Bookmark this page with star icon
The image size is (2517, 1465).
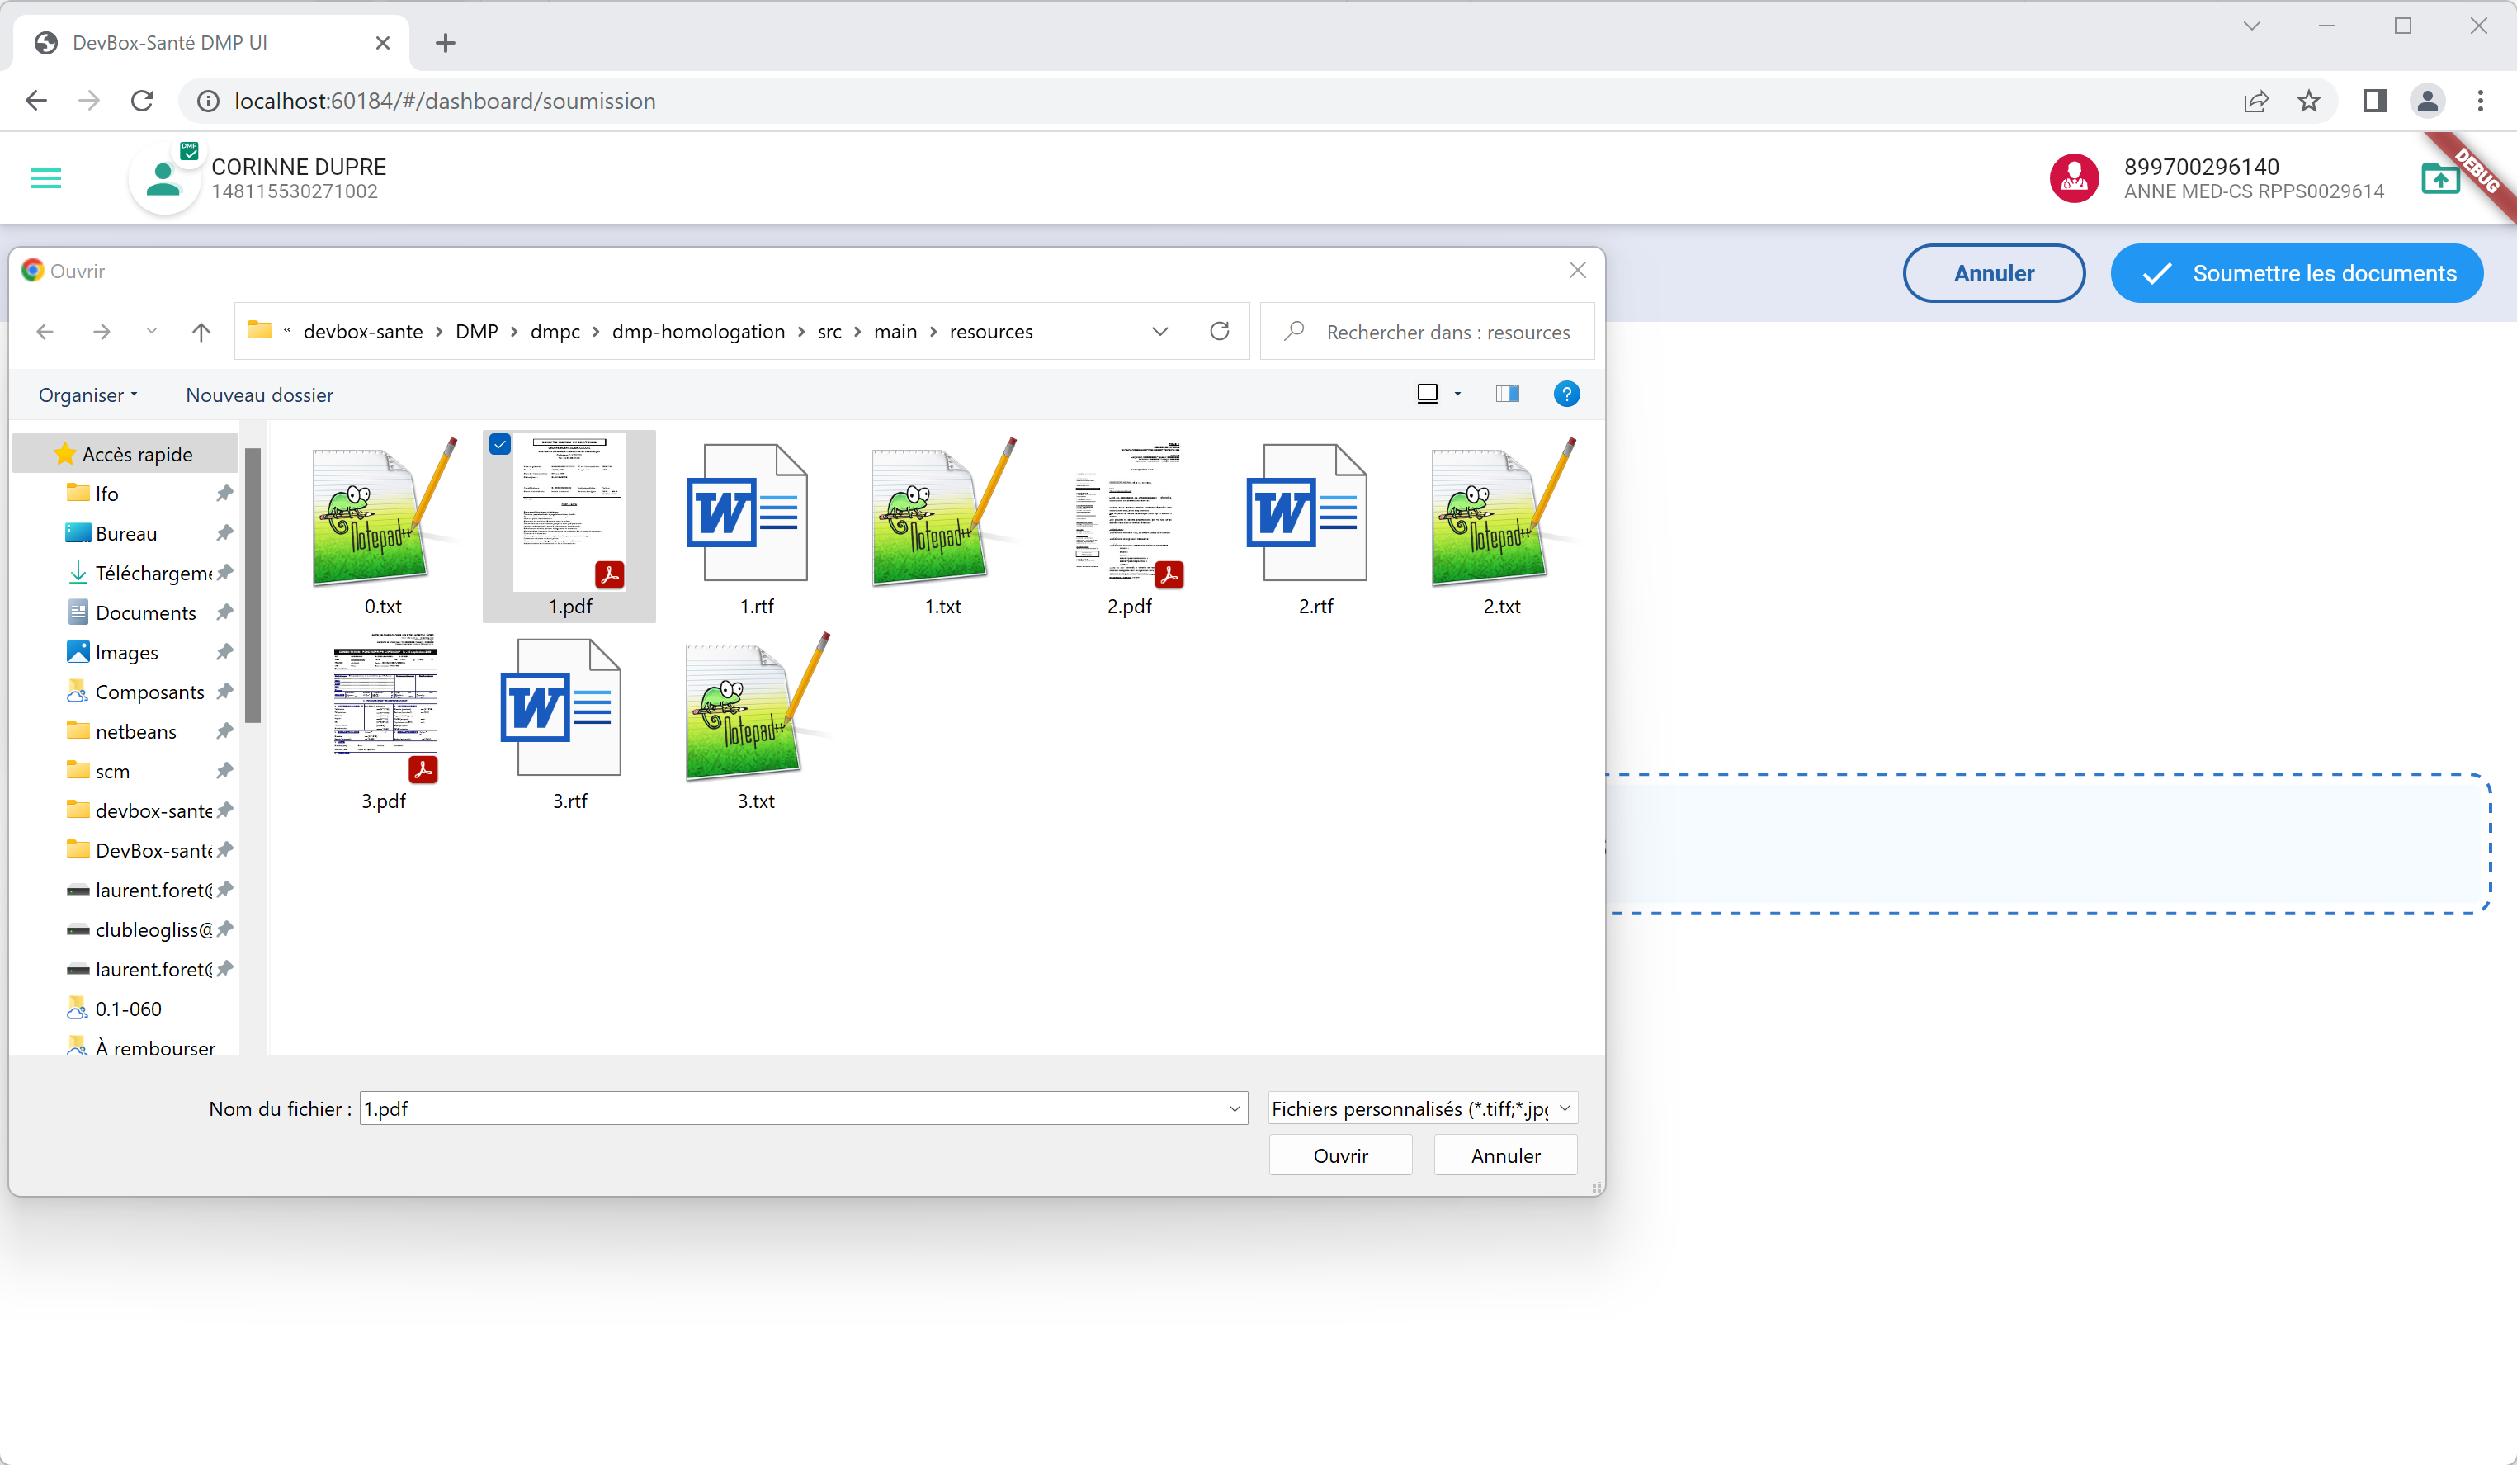(x=2308, y=101)
